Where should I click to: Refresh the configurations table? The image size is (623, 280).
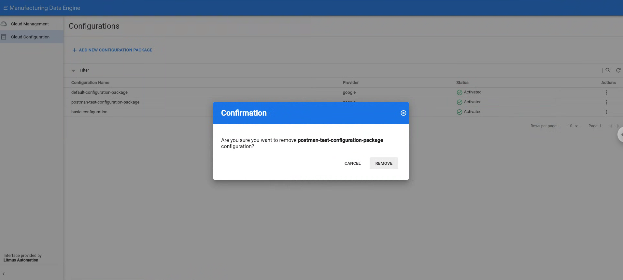coord(618,70)
